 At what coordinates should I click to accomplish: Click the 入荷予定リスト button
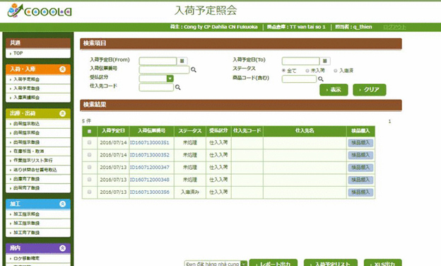click(x=331, y=263)
